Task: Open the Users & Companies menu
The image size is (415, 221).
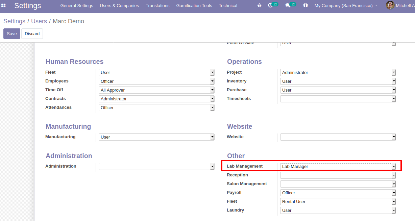Action: click(x=119, y=5)
